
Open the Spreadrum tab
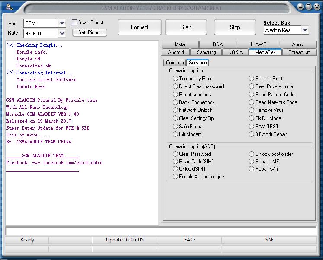tap(299, 52)
